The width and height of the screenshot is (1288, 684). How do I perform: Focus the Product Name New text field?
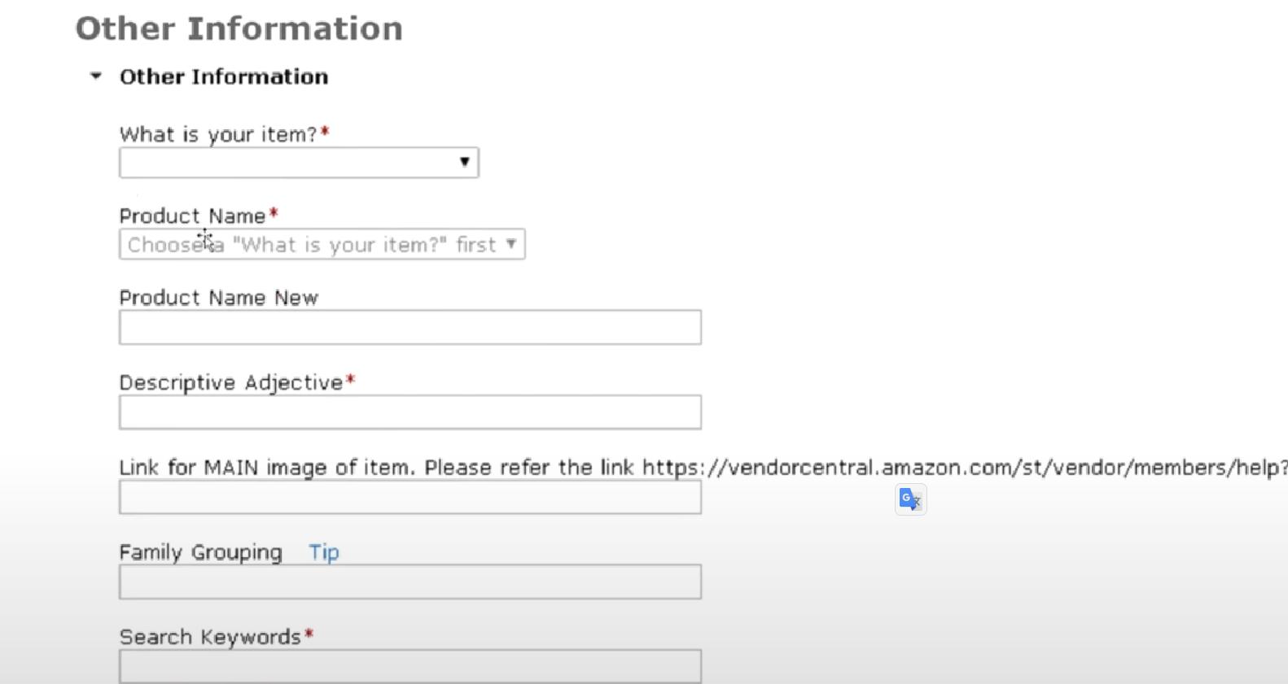[410, 327]
